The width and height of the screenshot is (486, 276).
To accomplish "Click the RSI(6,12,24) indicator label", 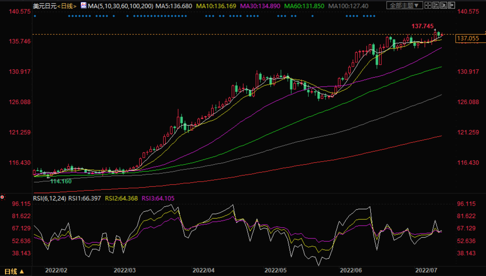I will coord(50,198).
